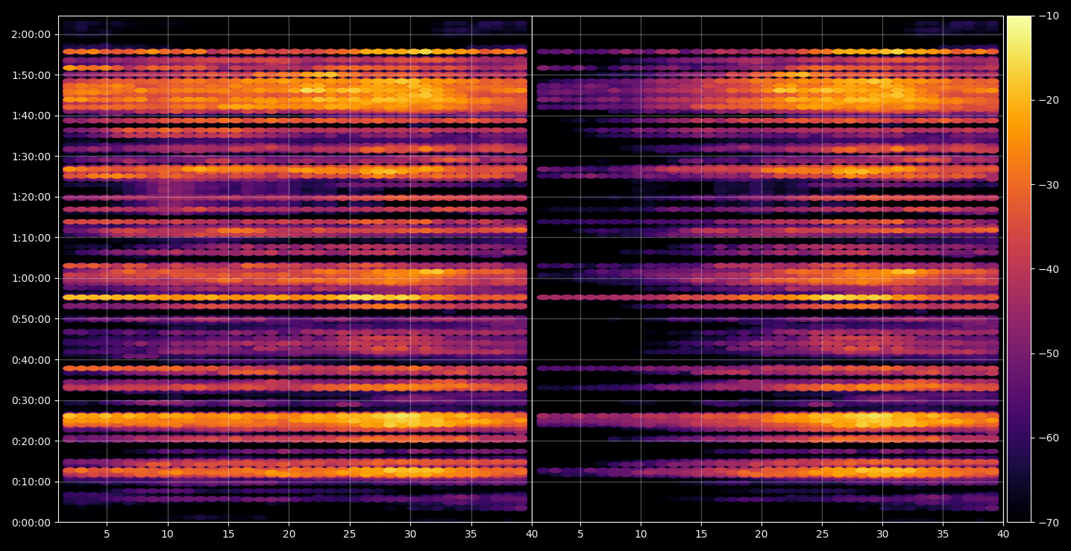Click the −50 colorbar label
Viewport: 1071px width, 551px height.
1049,353
